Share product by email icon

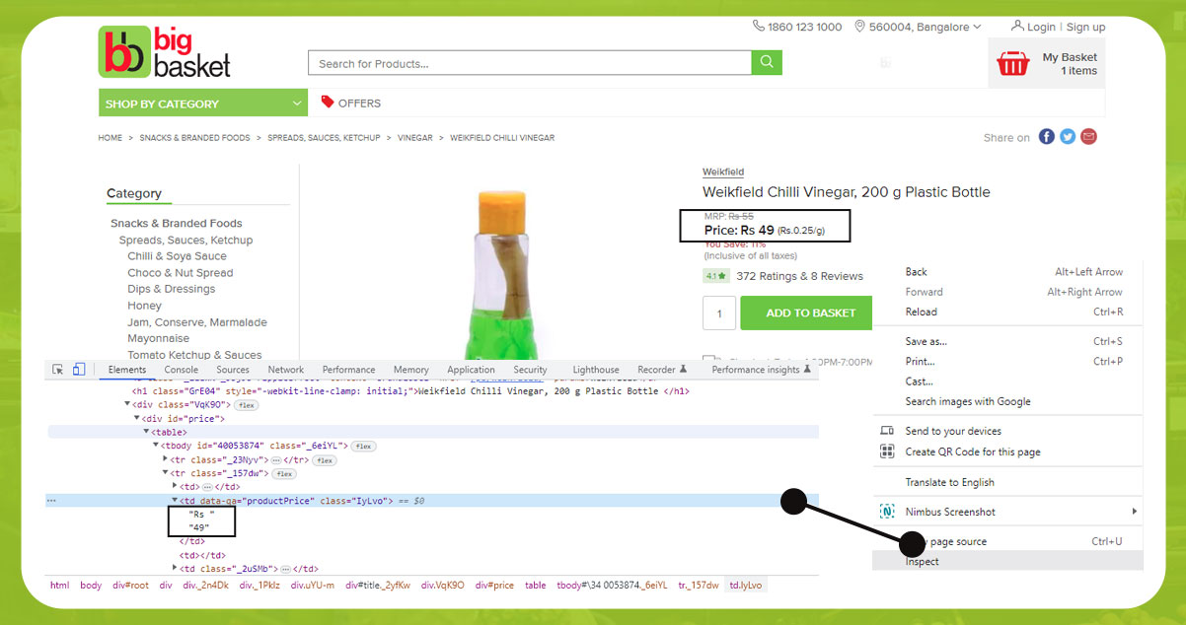click(x=1088, y=137)
